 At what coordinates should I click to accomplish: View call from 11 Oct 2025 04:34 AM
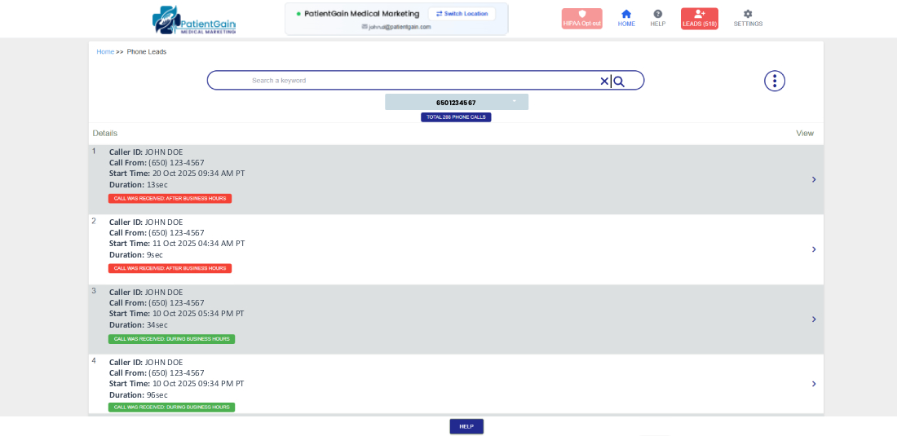pos(814,249)
